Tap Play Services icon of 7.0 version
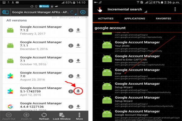This screenshot has height=121, width=182. 10,76
